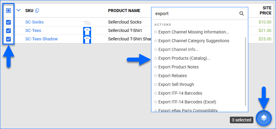Uncheck the SC-Tees-Shadow row checkbox

[x=8, y=39]
